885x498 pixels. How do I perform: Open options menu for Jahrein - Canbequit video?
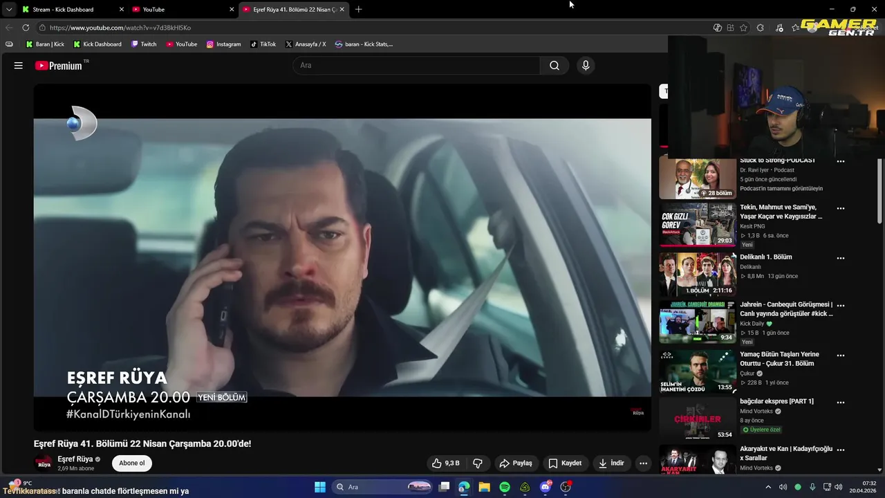pos(841,306)
